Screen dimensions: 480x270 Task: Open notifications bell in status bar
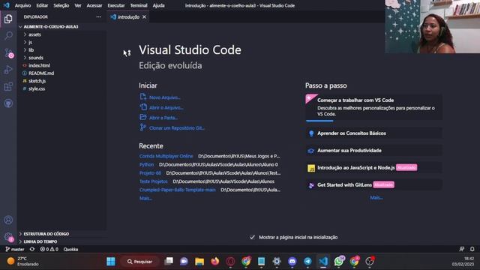(472, 249)
